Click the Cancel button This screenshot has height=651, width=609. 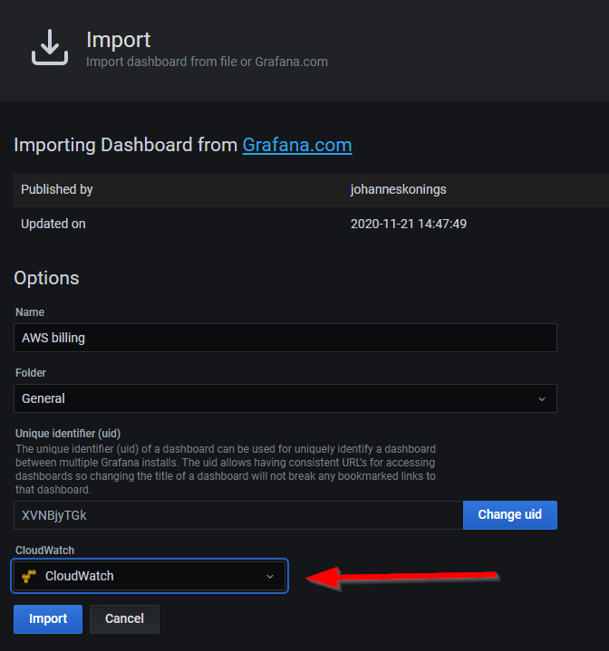[x=125, y=619]
